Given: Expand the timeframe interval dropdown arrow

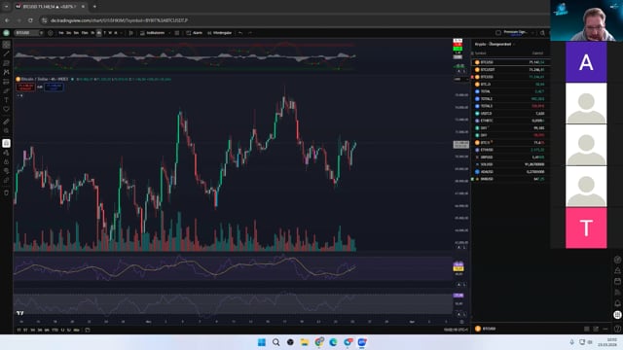Looking at the screenshot, I should [x=121, y=33].
